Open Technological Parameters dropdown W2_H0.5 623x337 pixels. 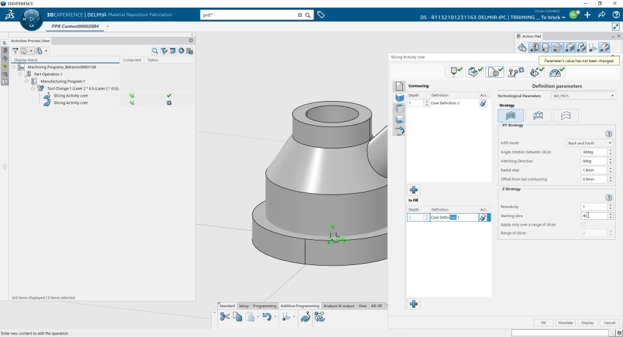point(583,96)
